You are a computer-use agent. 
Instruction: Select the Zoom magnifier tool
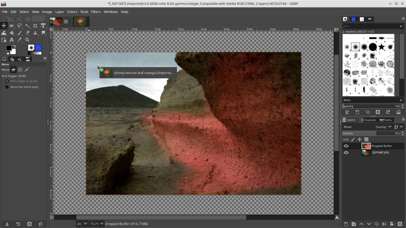tap(27, 40)
